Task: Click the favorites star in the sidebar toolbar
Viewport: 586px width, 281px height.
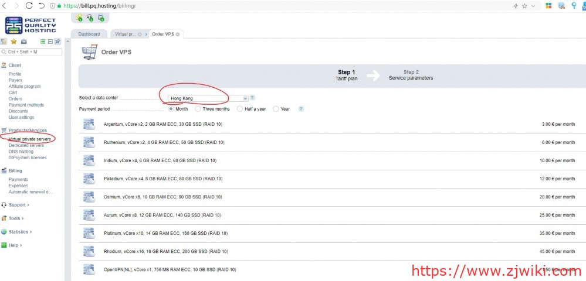Action: point(13,42)
